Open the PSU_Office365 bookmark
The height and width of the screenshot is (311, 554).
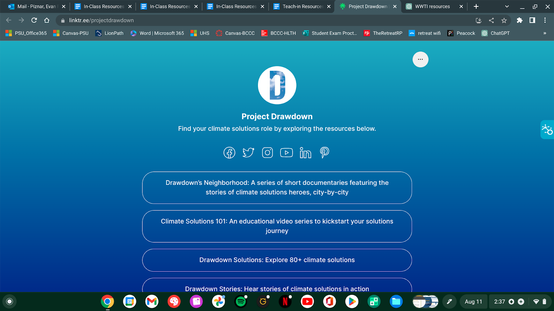[x=26, y=33]
